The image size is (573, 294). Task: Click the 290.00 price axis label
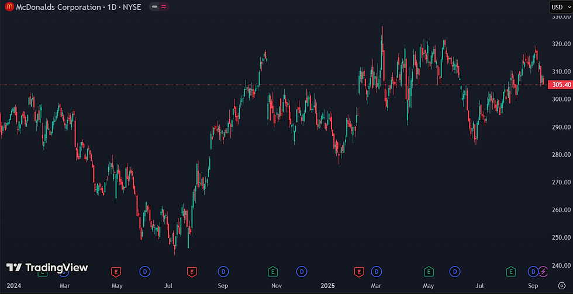click(561, 127)
